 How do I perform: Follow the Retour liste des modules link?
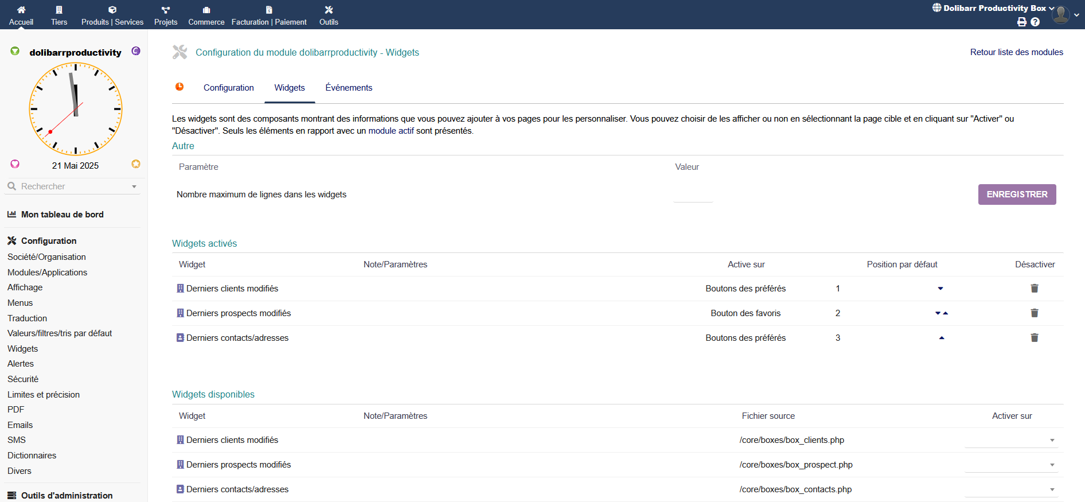(1016, 52)
